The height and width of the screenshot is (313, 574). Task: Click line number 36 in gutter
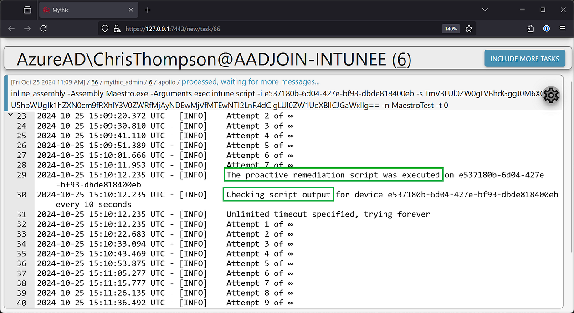(x=21, y=263)
